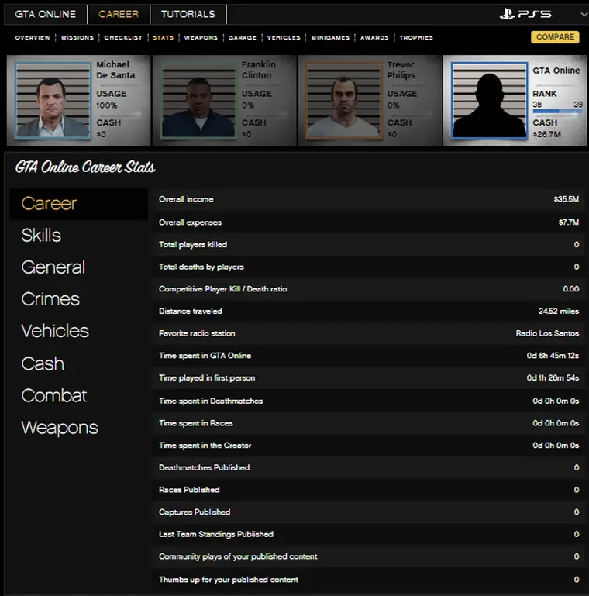Click the Favorite radio station row
The image size is (589, 596).
click(368, 333)
